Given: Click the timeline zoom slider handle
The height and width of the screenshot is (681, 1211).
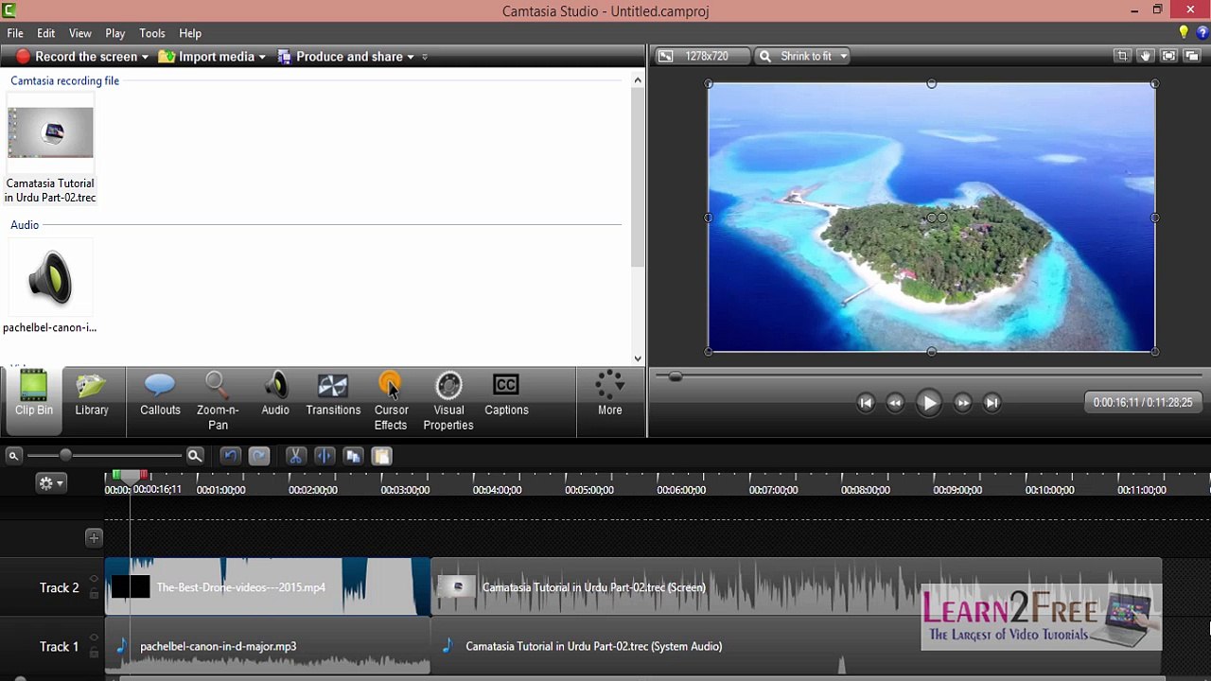Looking at the screenshot, I should [65, 456].
